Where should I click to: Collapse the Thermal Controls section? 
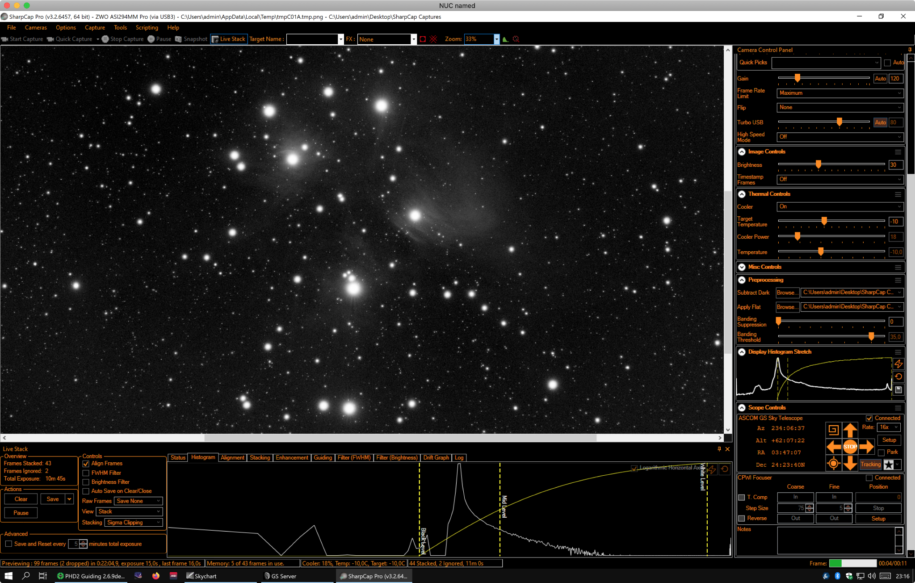742,194
